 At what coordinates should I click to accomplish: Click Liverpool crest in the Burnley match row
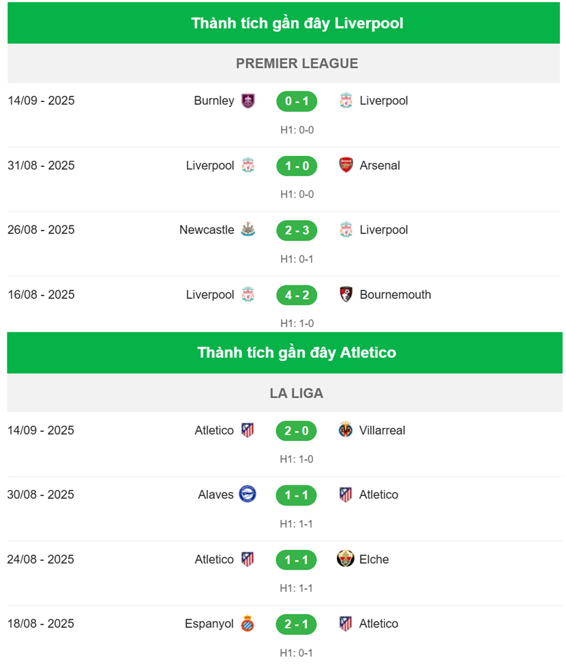point(346,101)
